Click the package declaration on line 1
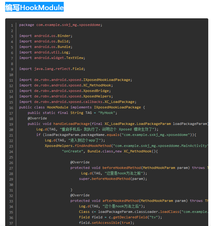Viewport: 211px width, 226px height. coord(61,25)
